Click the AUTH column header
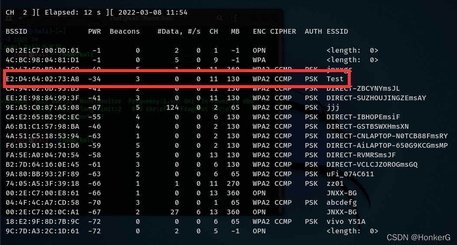This screenshot has width=457, height=245. [x=313, y=32]
